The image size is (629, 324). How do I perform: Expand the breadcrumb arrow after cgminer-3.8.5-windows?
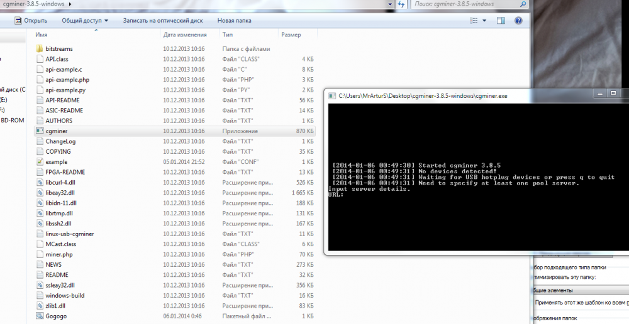(x=70, y=4)
